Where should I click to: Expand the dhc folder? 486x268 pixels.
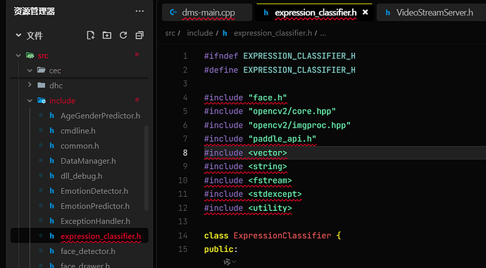point(30,85)
